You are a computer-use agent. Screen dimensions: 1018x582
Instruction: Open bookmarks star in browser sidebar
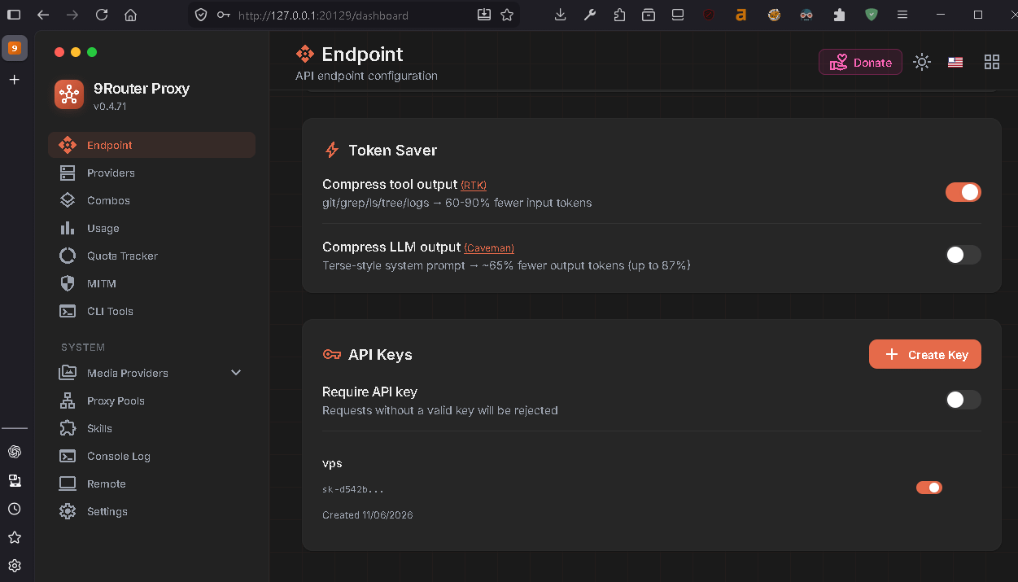click(14, 537)
